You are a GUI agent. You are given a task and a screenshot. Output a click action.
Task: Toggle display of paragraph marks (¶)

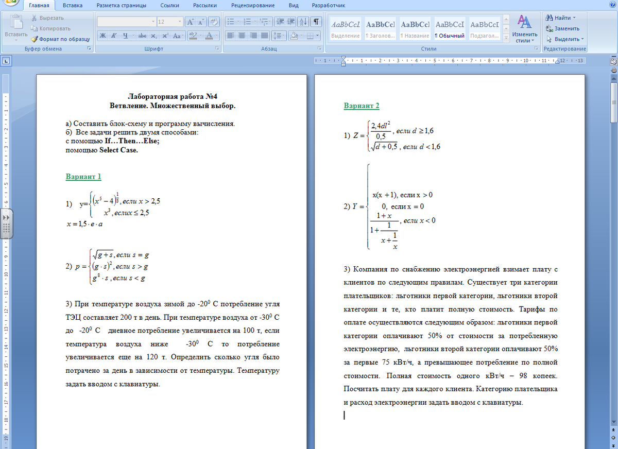tap(316, 22)
